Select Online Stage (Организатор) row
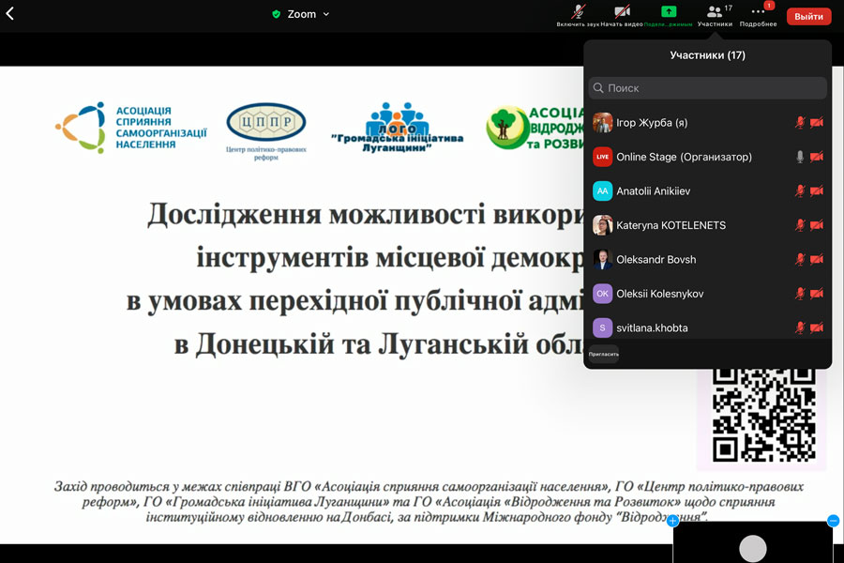844x563 pixels. 707,157
